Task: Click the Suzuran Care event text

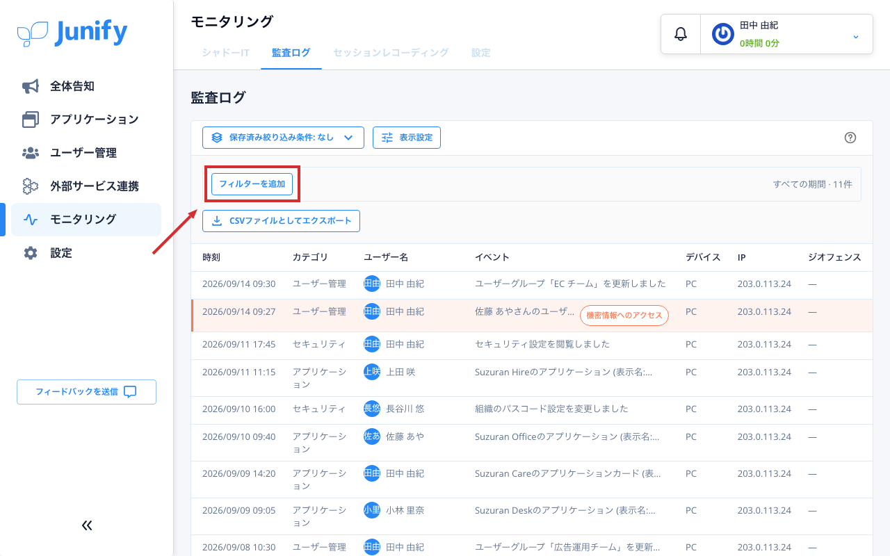Action: pos(568,473)
